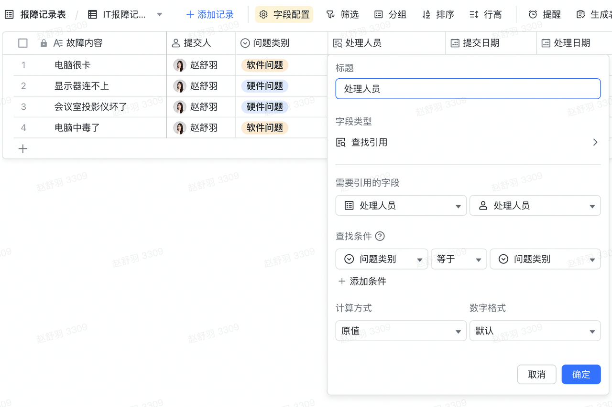Click the 取消 cancel button

click(x=536, y=375)
